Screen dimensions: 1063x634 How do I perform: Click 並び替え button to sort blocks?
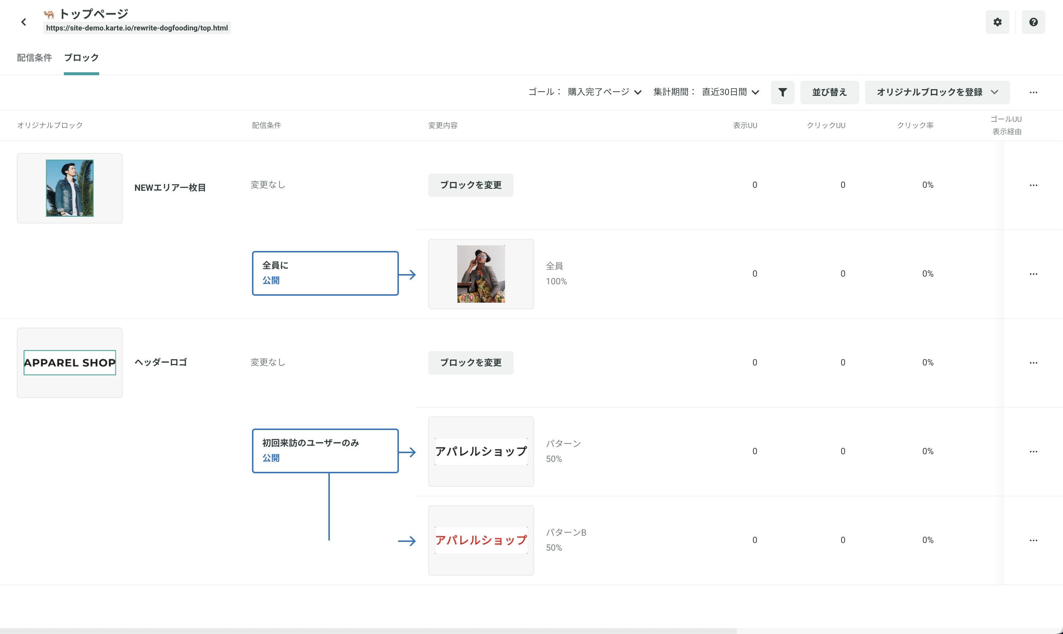click(828, 91)
